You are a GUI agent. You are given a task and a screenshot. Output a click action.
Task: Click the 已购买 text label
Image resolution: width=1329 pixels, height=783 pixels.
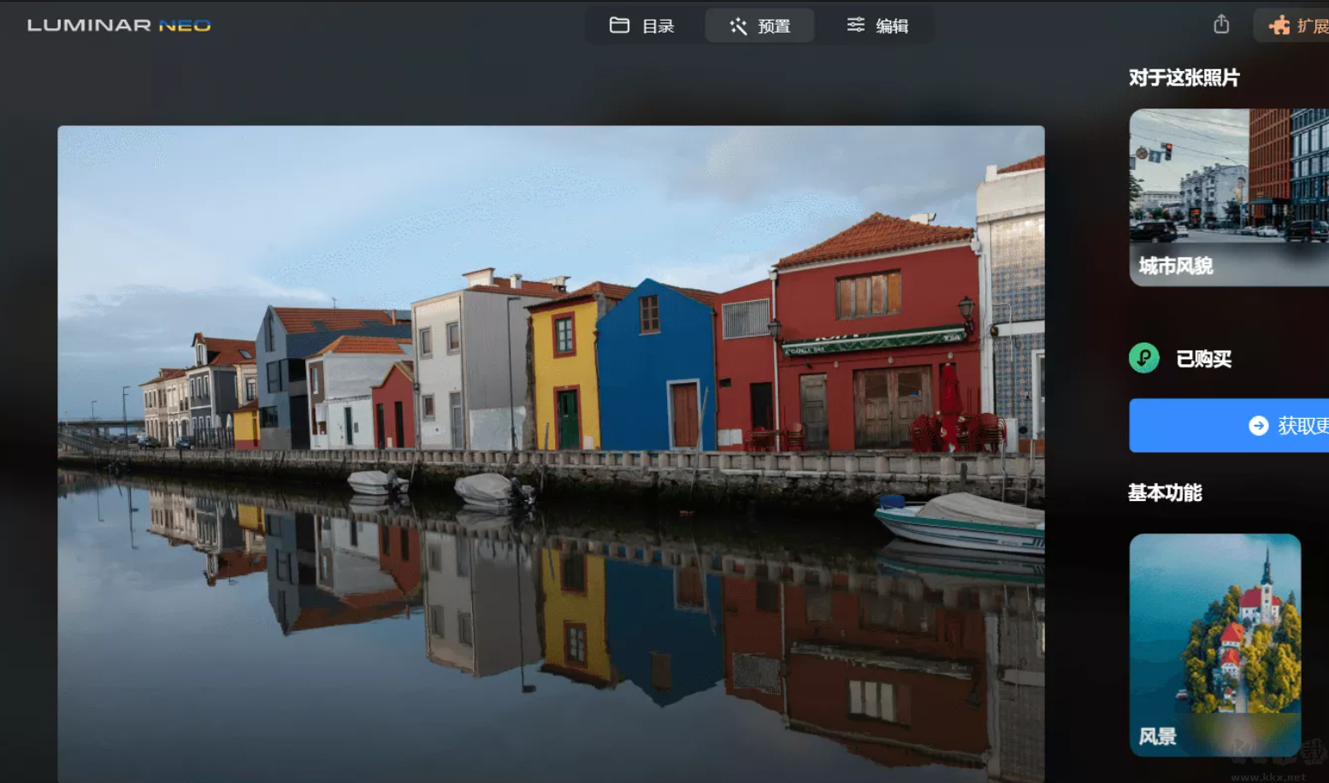click(1202, 359)
